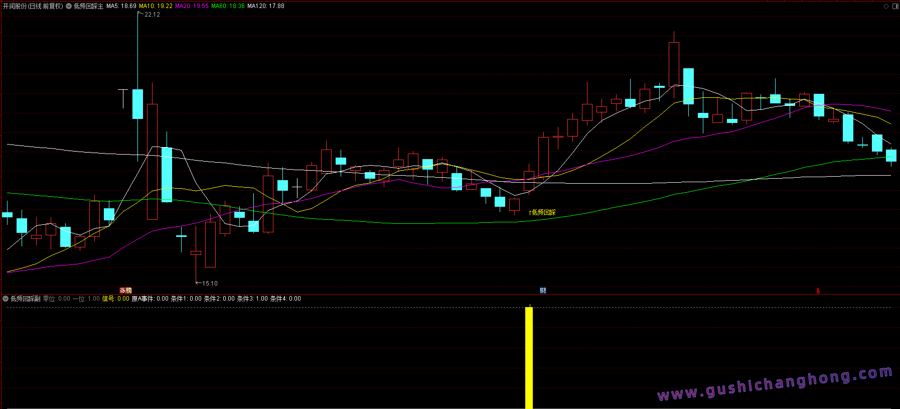
Task: Click the 15.10 low price label
Action: 210,284
